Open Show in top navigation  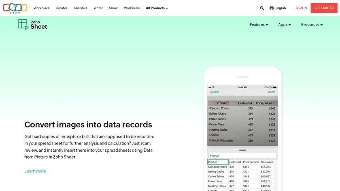point(113,8)
